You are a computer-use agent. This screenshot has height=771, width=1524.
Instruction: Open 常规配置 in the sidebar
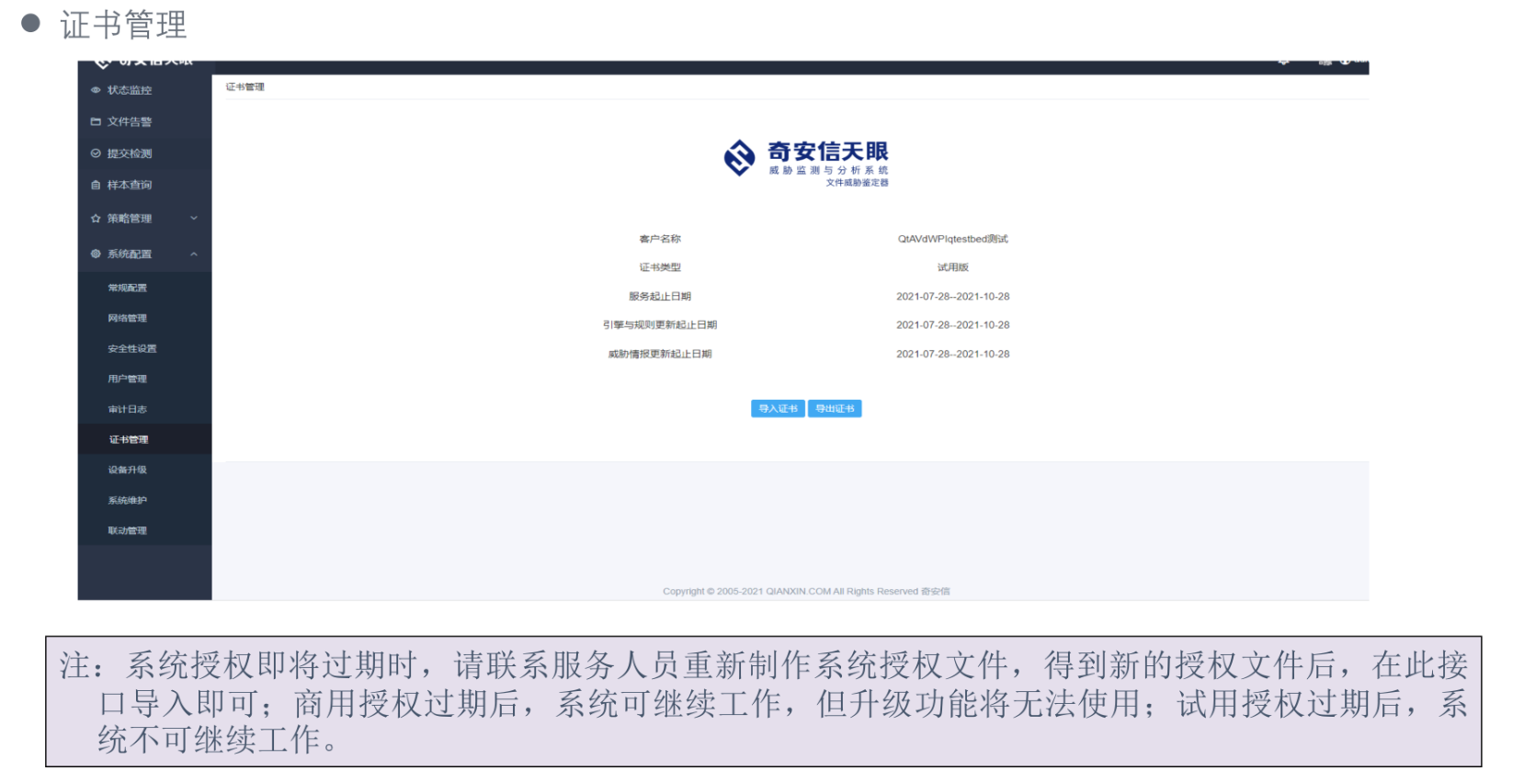point(128,288)
